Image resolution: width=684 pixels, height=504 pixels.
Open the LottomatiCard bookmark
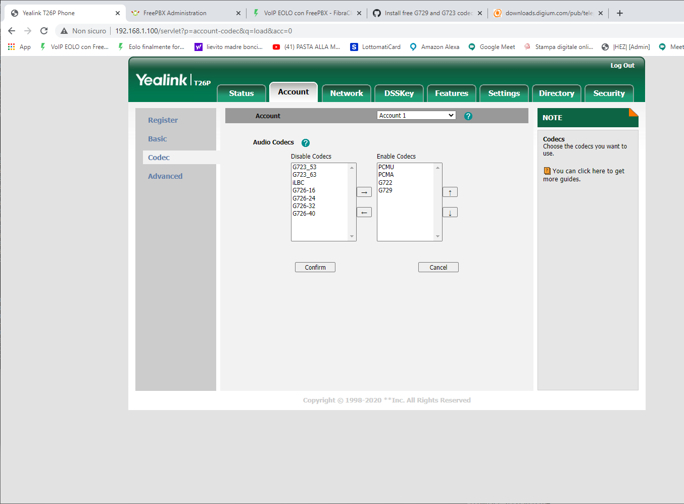(375, 46)
